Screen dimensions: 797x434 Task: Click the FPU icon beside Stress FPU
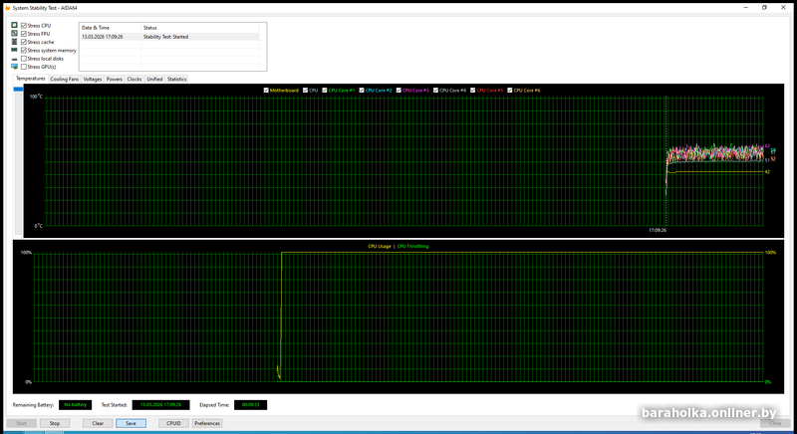[14, 34]
